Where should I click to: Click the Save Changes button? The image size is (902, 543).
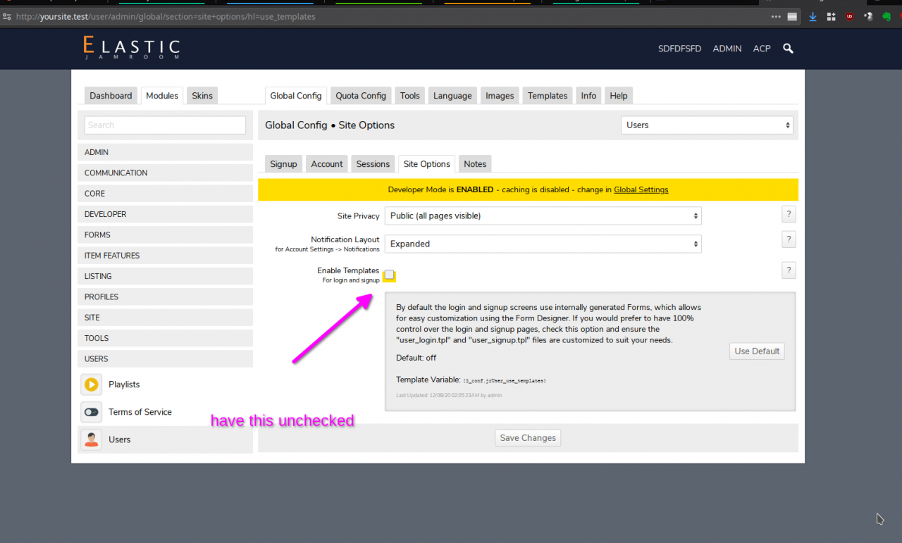tap(528, 438)
